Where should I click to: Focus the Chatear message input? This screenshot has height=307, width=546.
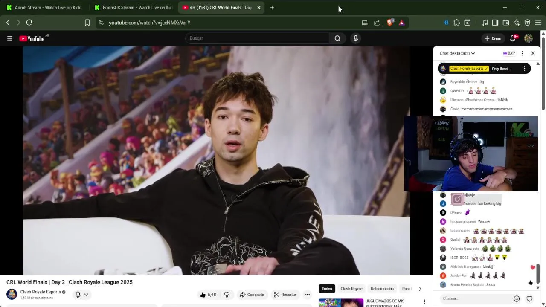click(474, 298)
